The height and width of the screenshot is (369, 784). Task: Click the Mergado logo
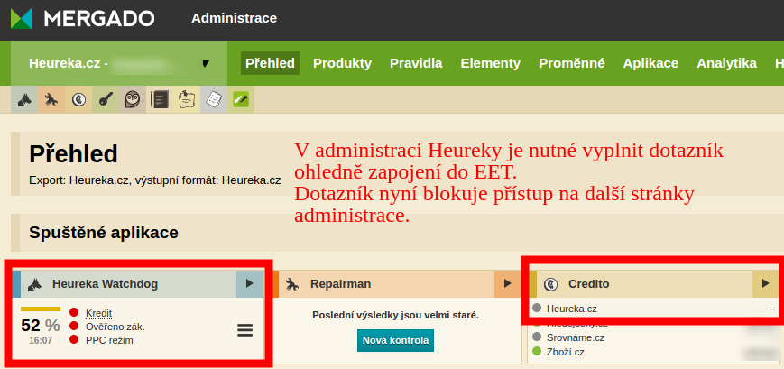click(x=82, y=19)
